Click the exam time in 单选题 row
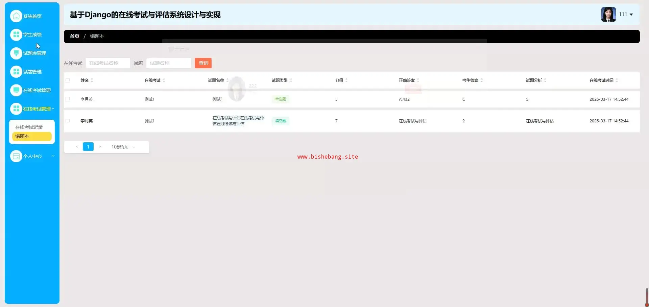Viewport: 649px width, 307px height. point(609,99)
